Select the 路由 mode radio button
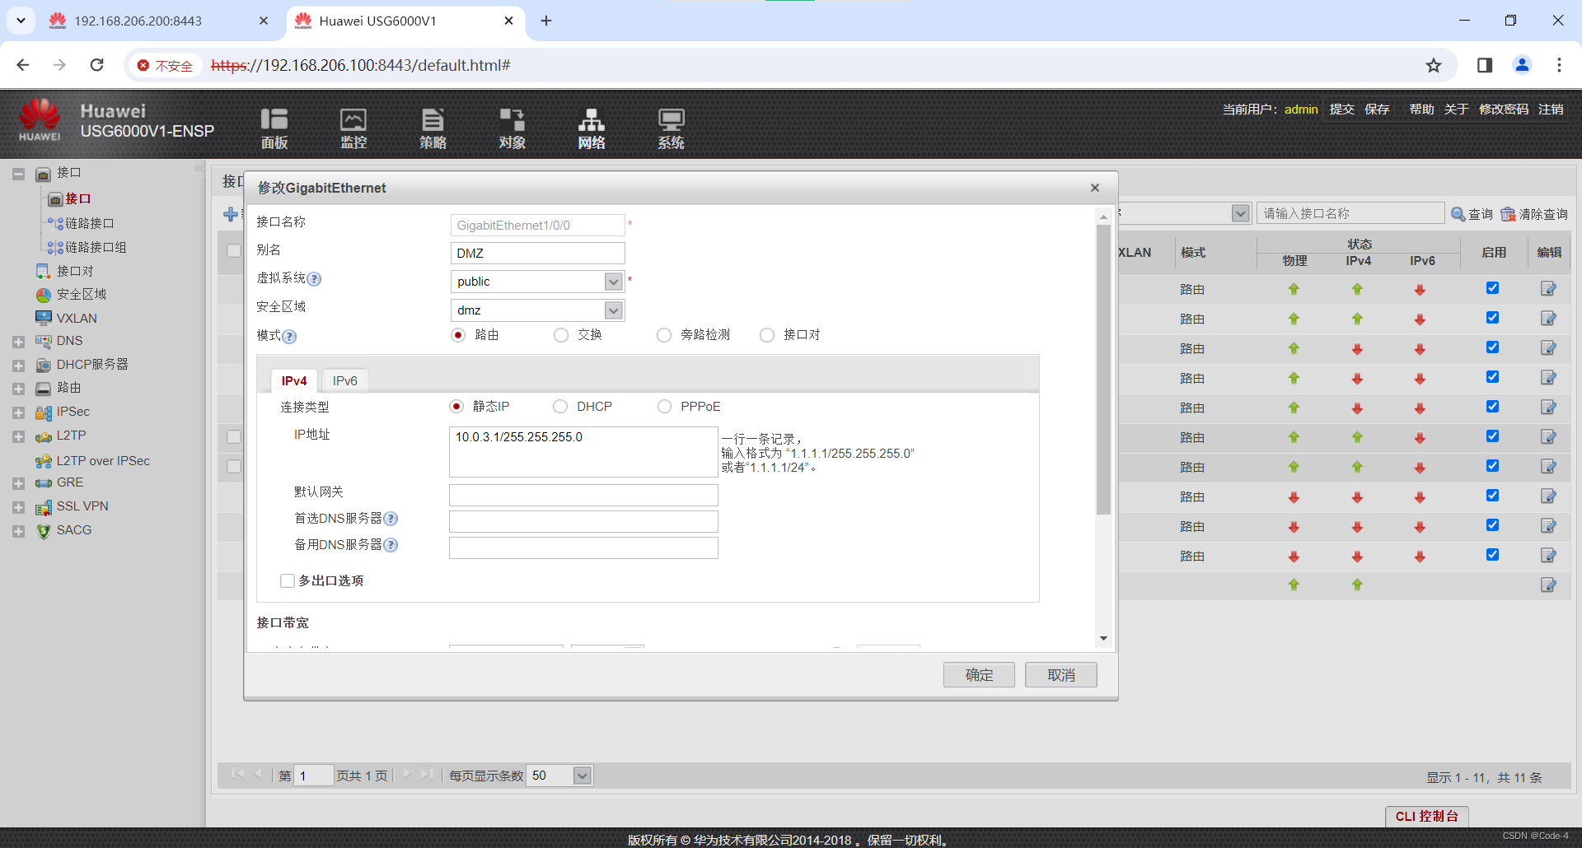This screenshot has width=1582, height=848. (458, 335)
